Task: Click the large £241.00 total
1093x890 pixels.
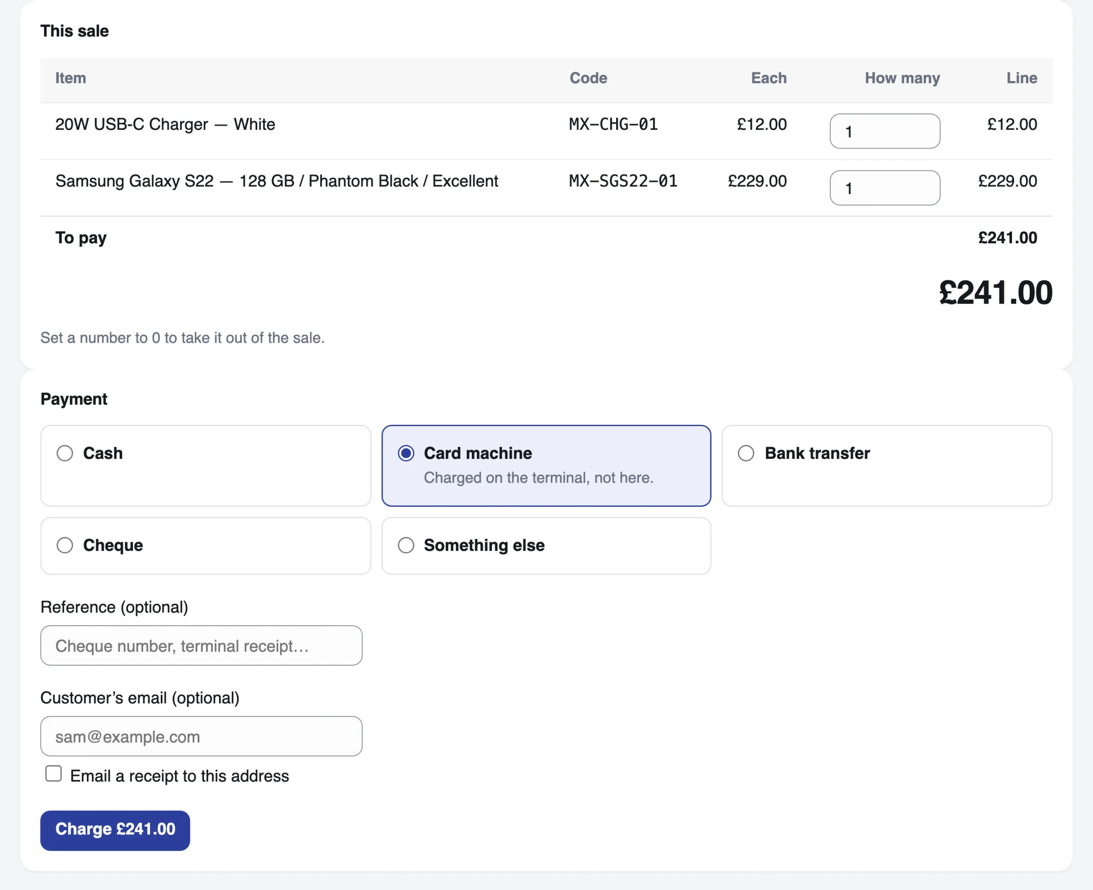Action: pyautogui.click(x=996, y=293)
